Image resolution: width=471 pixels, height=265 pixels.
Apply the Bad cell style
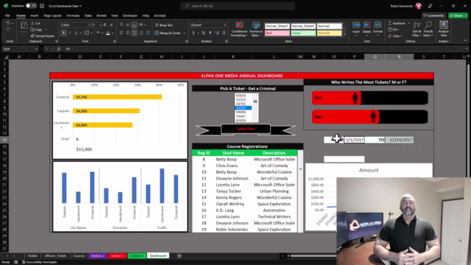[x=277, y=33]
